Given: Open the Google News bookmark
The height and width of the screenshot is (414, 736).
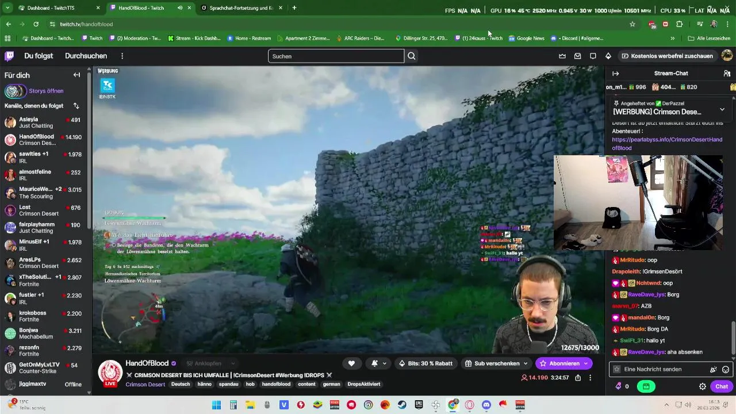Looking at the screenshot, I should tap(526, 39).
